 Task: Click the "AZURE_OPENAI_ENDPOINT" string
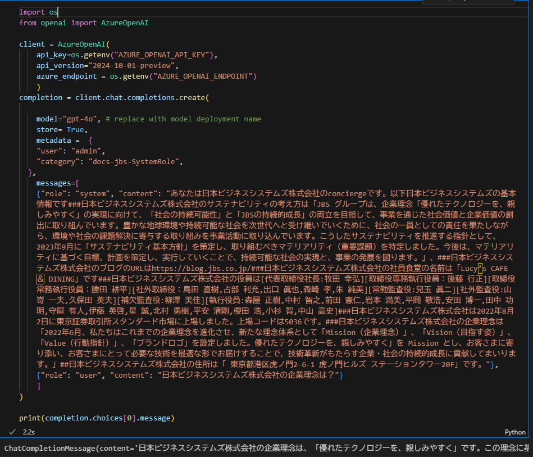[203, 76]
